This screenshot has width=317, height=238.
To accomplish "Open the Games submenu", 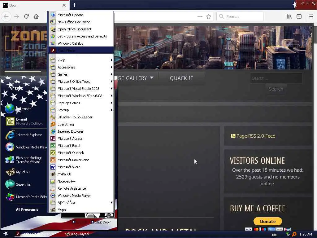I will [x=81, y=74].
